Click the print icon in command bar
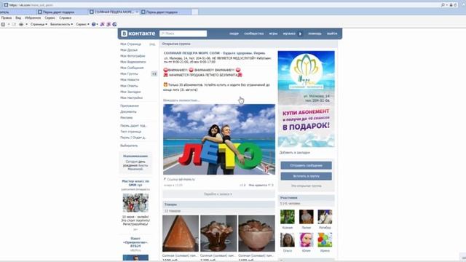The width and height of the screenshot is (466, 262). (x=21, y=24)
